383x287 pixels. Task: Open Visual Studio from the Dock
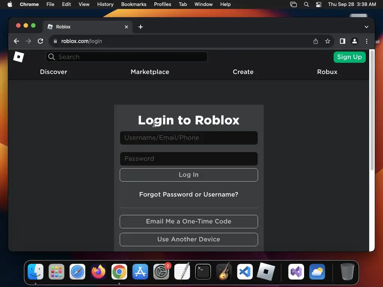[x=296, y=272]
